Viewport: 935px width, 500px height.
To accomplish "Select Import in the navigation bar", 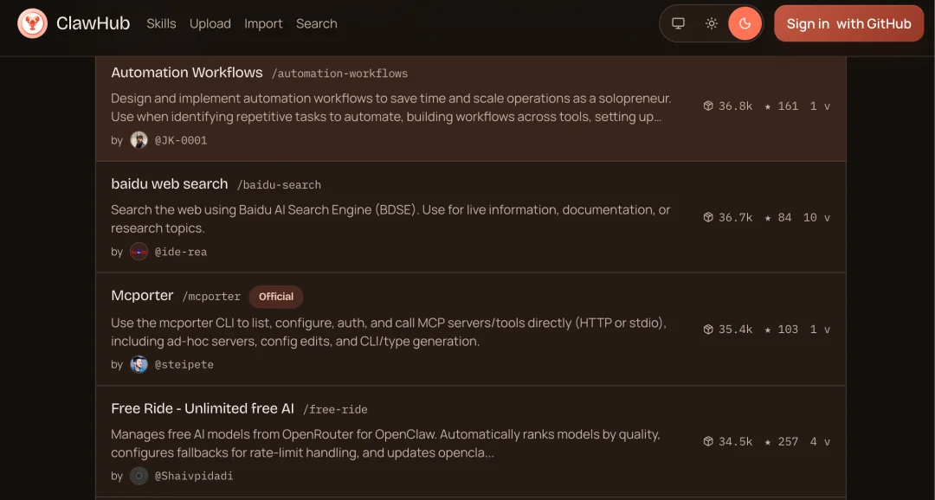I will [263, 23].
